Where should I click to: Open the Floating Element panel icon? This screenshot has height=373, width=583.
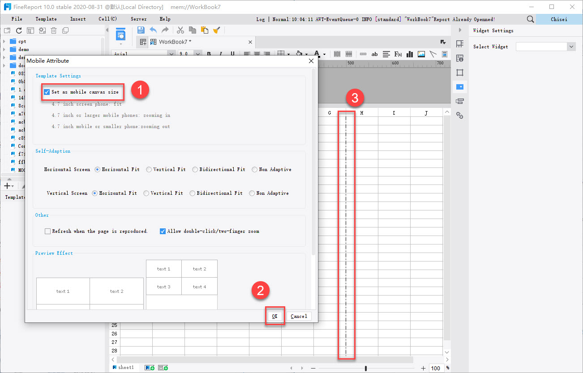coord(459,72)
